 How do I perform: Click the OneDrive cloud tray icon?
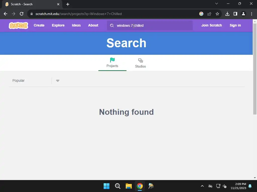pyautogui.click(x=210, y=186)
